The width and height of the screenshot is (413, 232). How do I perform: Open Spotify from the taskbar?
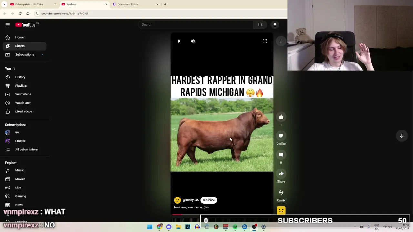[235, 227]
